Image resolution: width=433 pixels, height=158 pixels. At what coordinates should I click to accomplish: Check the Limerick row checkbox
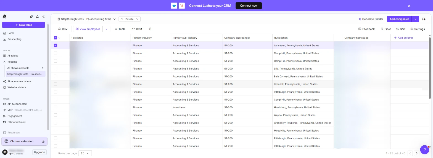point(56,84)
